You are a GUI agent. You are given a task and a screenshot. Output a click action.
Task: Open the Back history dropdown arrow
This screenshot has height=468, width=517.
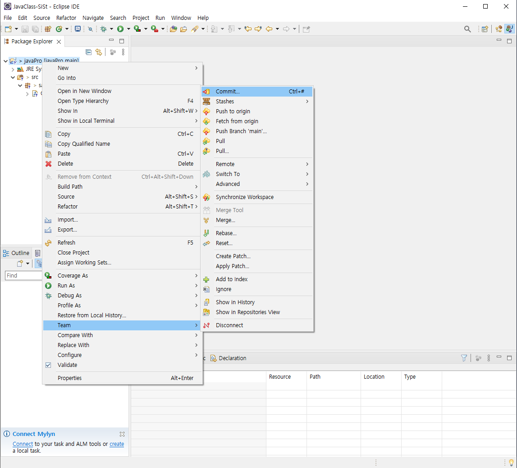(277, 29)
